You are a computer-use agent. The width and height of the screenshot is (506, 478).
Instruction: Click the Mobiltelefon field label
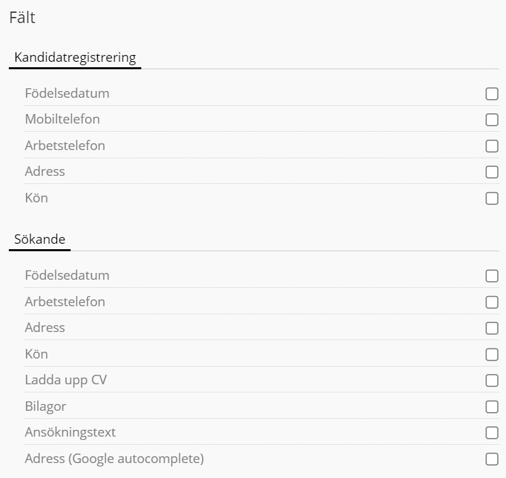pyautogui.click(x=62, y=119)
